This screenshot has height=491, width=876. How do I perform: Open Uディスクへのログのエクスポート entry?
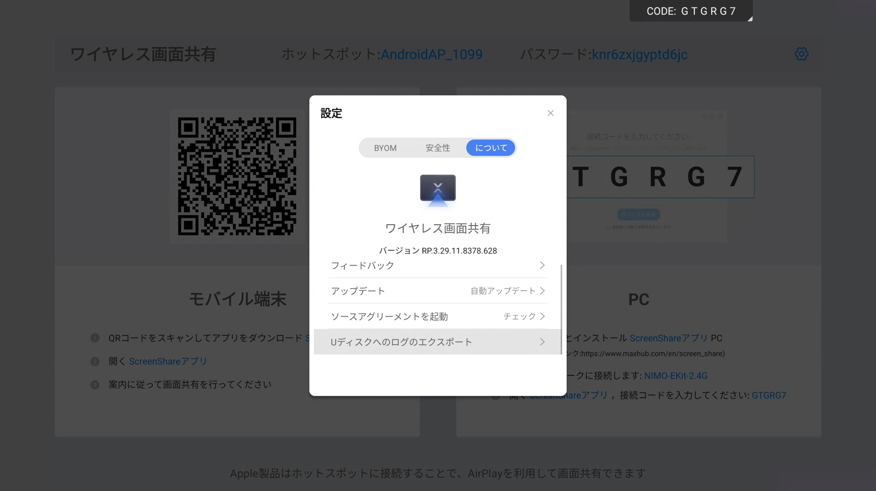437,342
